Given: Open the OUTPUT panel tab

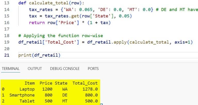Looking at the screenshot, I should click(x=35, y=69).
